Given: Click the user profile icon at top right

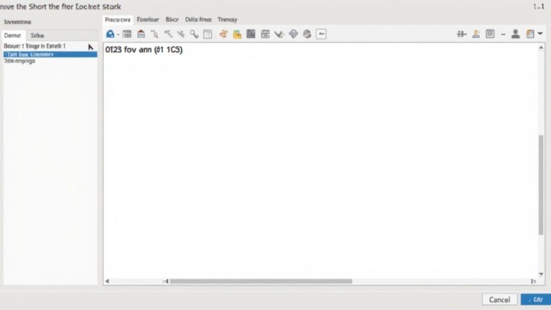Looking at the screenshot, I should pos(515,33).
